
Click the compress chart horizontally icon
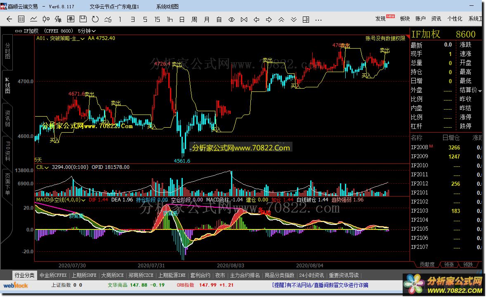(x=244, y=19)
